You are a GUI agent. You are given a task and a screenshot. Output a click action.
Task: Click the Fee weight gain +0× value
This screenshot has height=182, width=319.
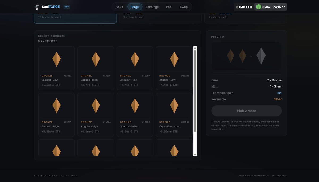tap(279, 93)
